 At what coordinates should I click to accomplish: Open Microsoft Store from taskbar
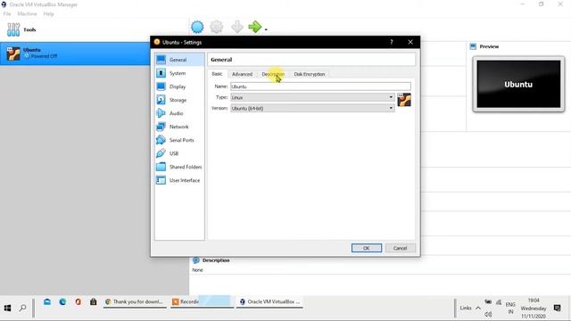[93, 301]
